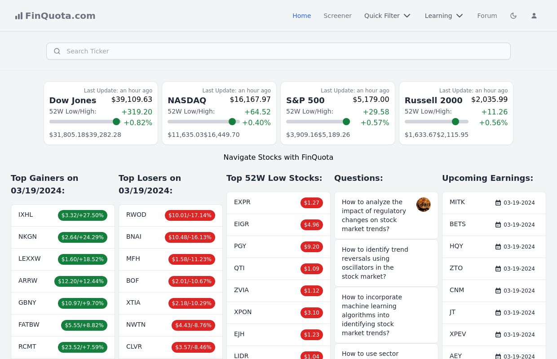
Task: Click the JT 03-19-2024 earnings date
Action: [519, 313]
